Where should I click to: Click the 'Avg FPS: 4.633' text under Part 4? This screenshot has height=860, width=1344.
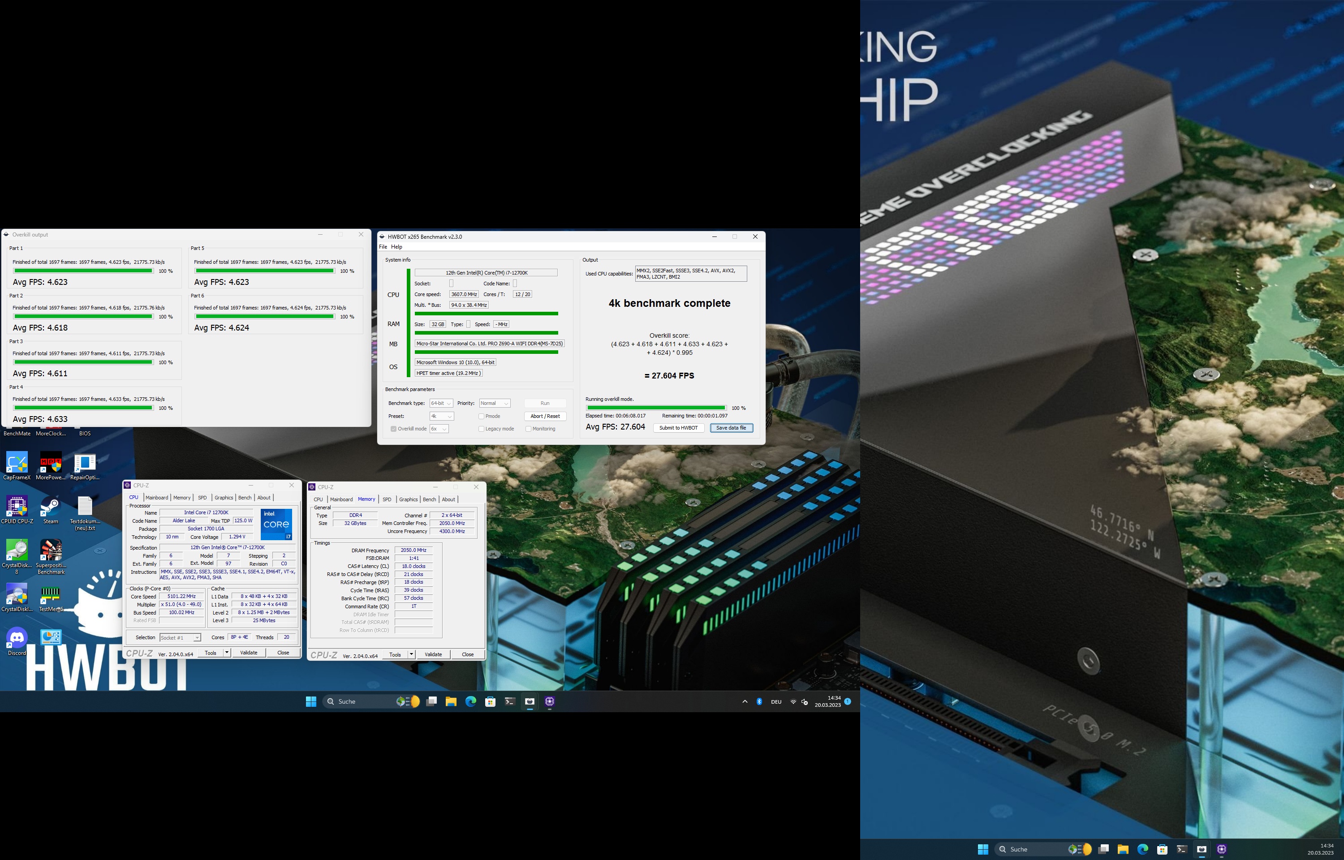40,419
